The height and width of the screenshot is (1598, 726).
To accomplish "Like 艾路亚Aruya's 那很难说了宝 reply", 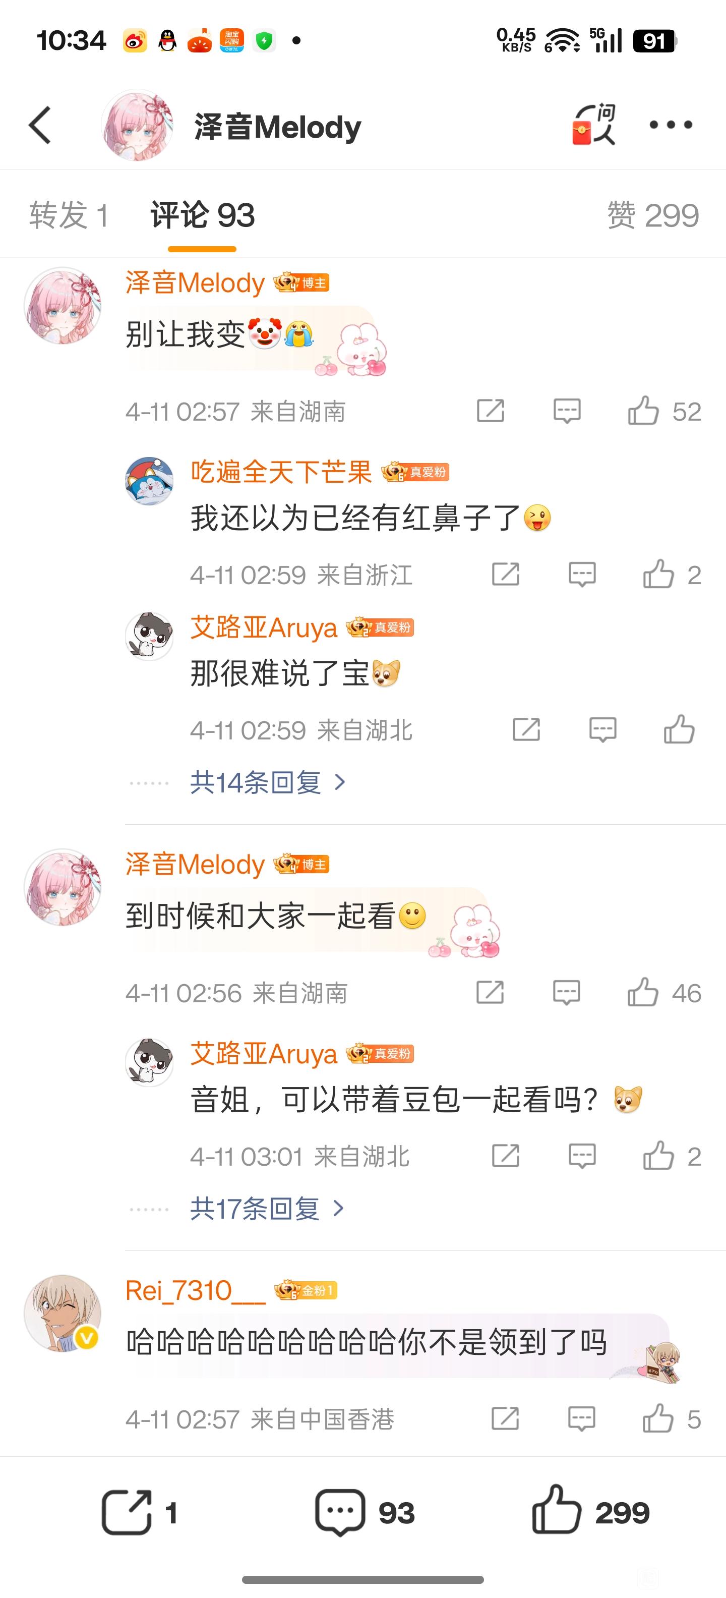I will coord(679,729).
